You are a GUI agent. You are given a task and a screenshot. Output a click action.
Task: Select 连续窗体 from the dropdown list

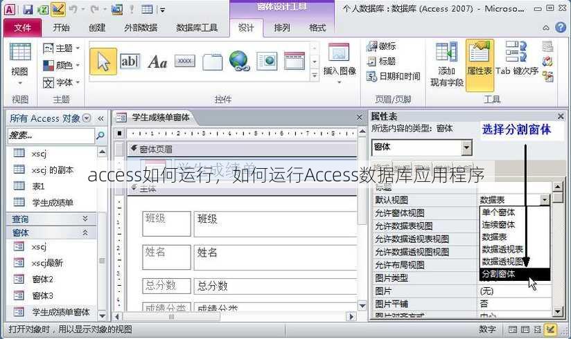(515, 225)
